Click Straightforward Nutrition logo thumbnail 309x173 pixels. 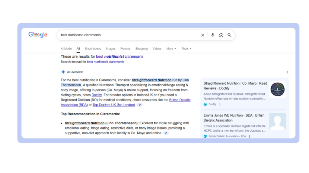[x=277, y=90]
